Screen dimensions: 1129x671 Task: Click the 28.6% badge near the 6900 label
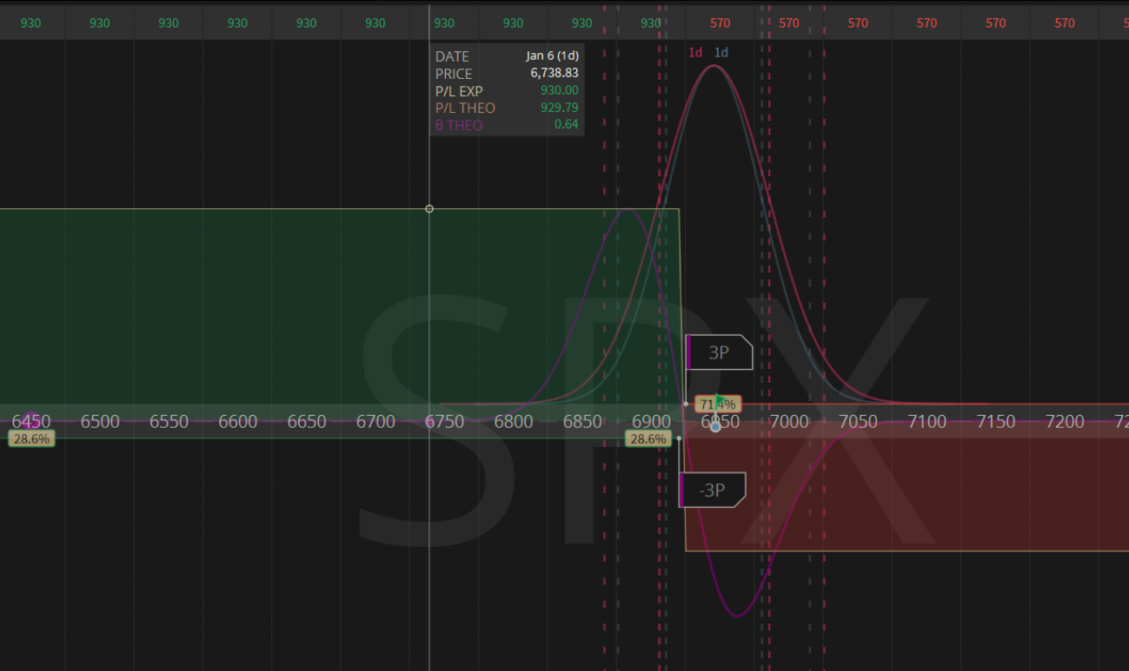point(648,439)
